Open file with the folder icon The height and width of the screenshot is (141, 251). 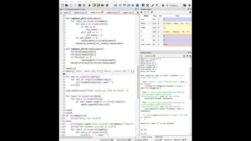click(x=67, y=5)
